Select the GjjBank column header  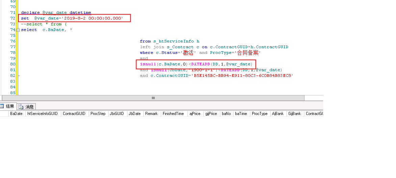click(295, 114)
